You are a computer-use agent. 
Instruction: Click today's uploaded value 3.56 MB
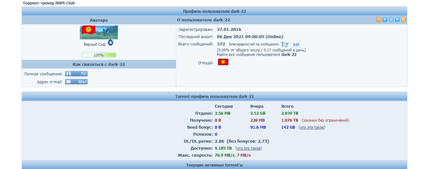pos(223,114)
